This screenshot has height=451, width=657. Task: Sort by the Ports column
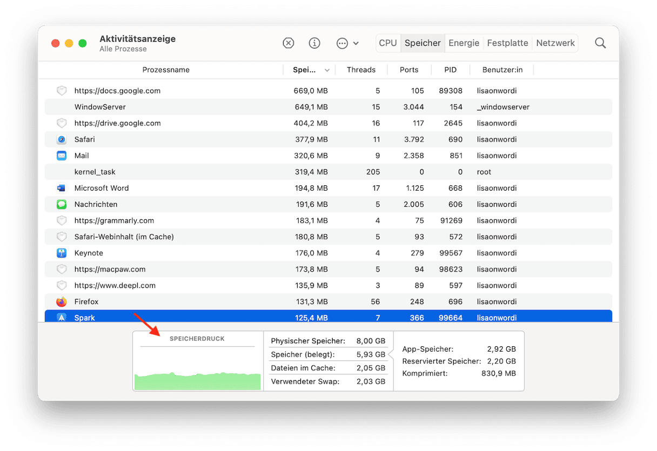[x=409, y=70]
